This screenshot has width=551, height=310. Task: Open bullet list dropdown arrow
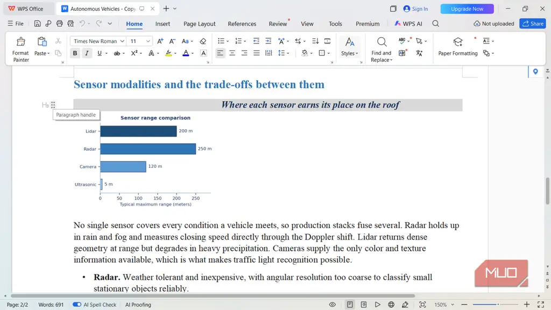tap(228, 41)
